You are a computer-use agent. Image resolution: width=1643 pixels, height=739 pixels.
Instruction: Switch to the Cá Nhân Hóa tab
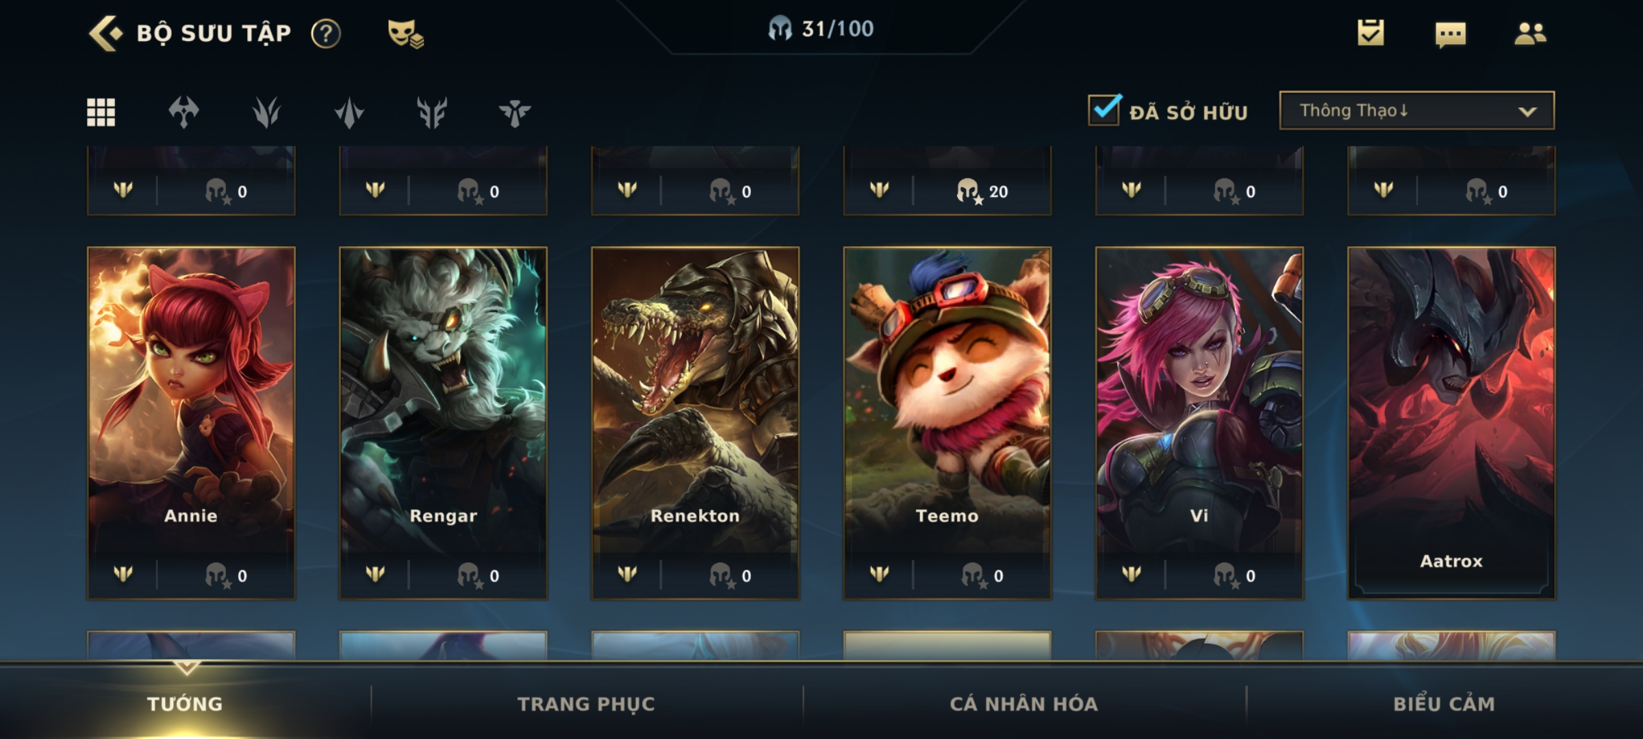point(1023,703)
